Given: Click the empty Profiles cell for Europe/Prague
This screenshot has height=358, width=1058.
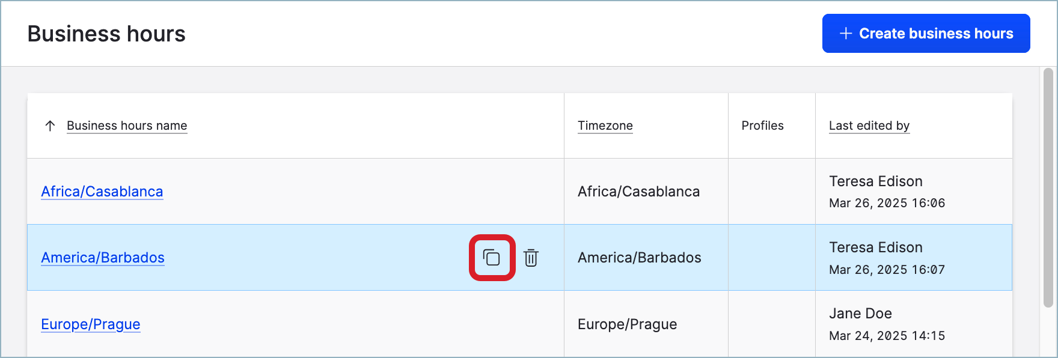Looking at the screenshot, I should click(x=771, y=324).
